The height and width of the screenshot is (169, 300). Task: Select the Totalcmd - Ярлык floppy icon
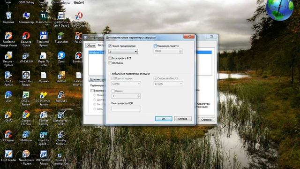coord(44,39)
